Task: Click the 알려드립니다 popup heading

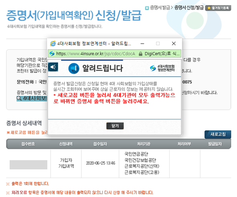Action: 103,68
